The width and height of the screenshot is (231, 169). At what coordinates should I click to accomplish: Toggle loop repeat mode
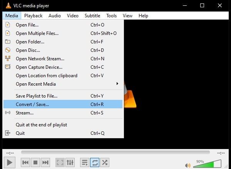95,162
